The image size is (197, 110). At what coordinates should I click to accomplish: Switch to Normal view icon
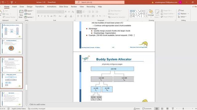(x=157, y=109)
